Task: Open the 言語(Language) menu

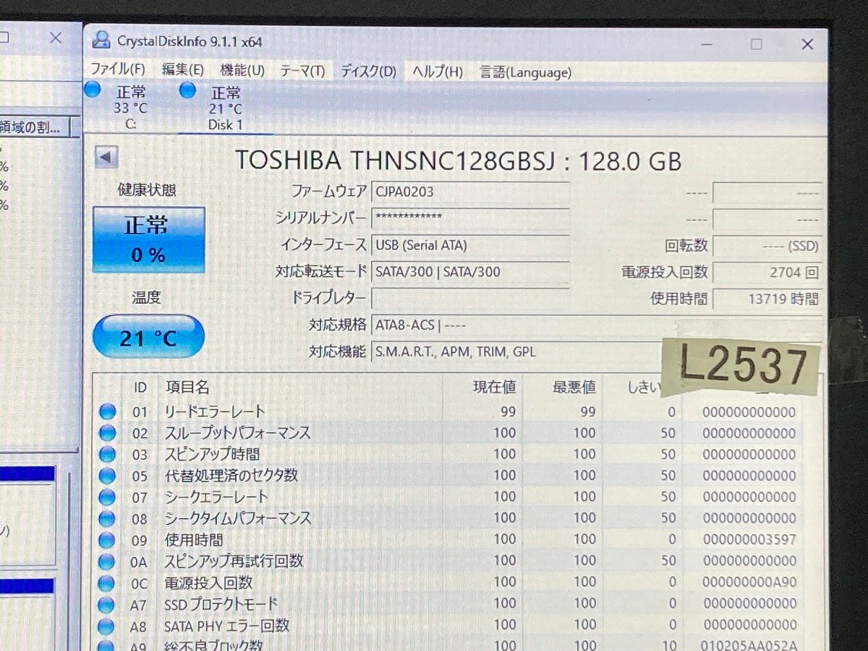Action: point(524,72)
